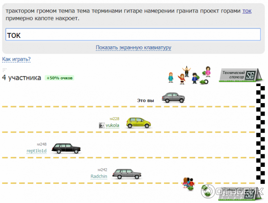Click the dotted drag handle above participants count
The image size is (268, 203).
(x=4, y=70)
